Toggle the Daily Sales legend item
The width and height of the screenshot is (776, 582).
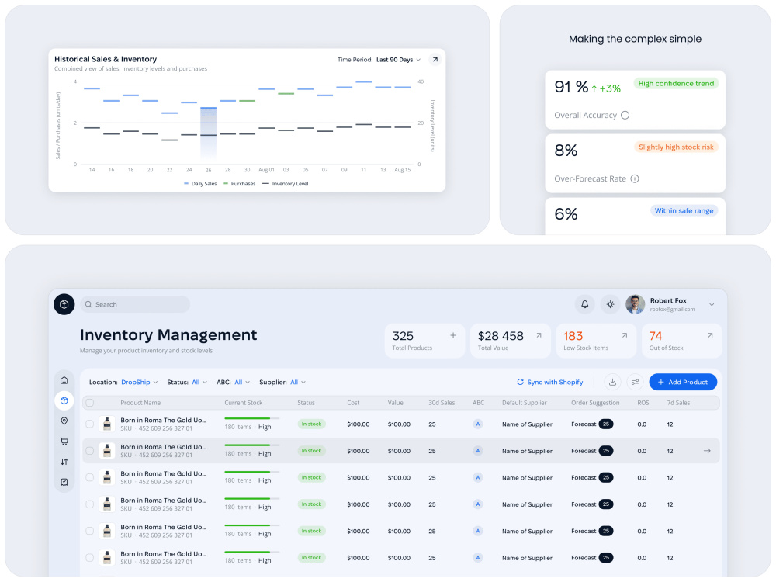pos(200,184)
